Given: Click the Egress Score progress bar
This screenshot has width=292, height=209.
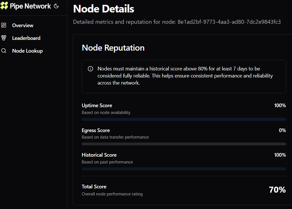Looking at the screenshot, I should pos(184,144).
